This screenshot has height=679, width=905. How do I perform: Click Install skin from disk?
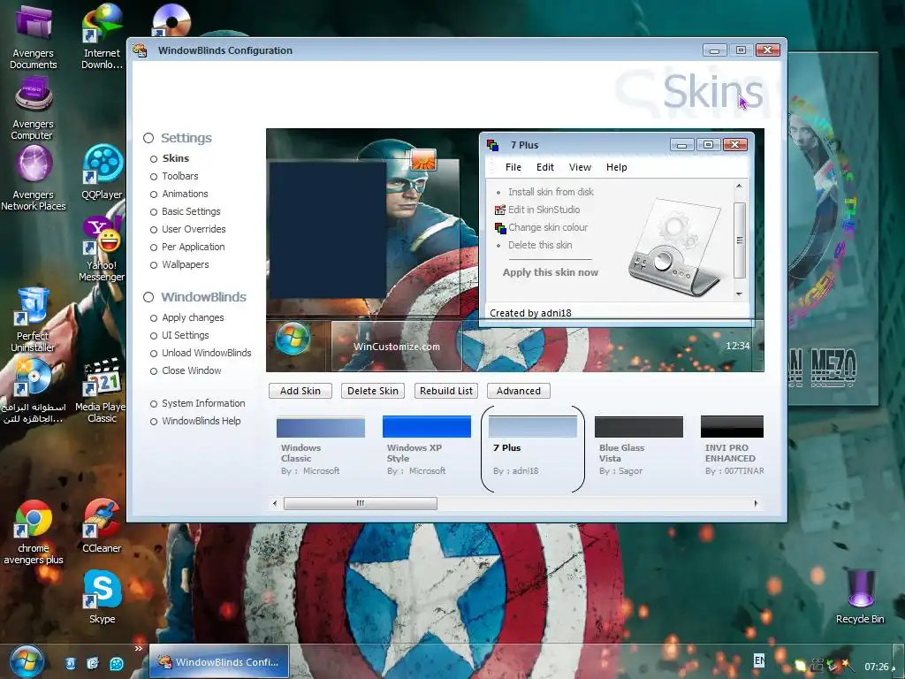tap(551, 192)
